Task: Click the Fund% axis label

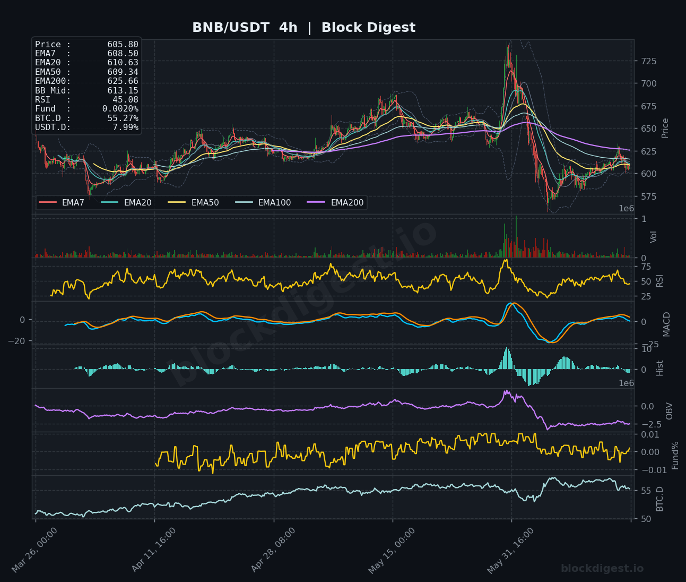Action: tap(675, 455)
